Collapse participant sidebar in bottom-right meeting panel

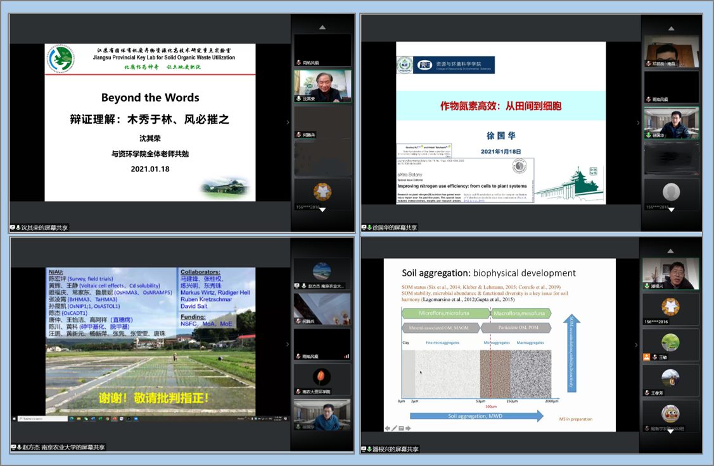[637, 345]
